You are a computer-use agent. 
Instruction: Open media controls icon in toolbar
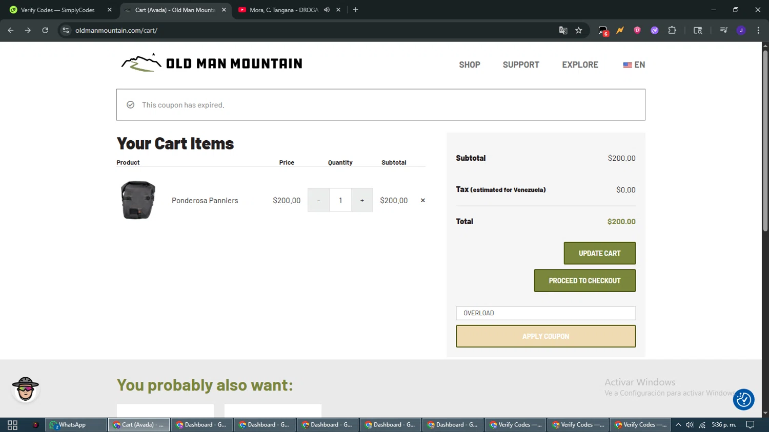[x=724, y=30]
